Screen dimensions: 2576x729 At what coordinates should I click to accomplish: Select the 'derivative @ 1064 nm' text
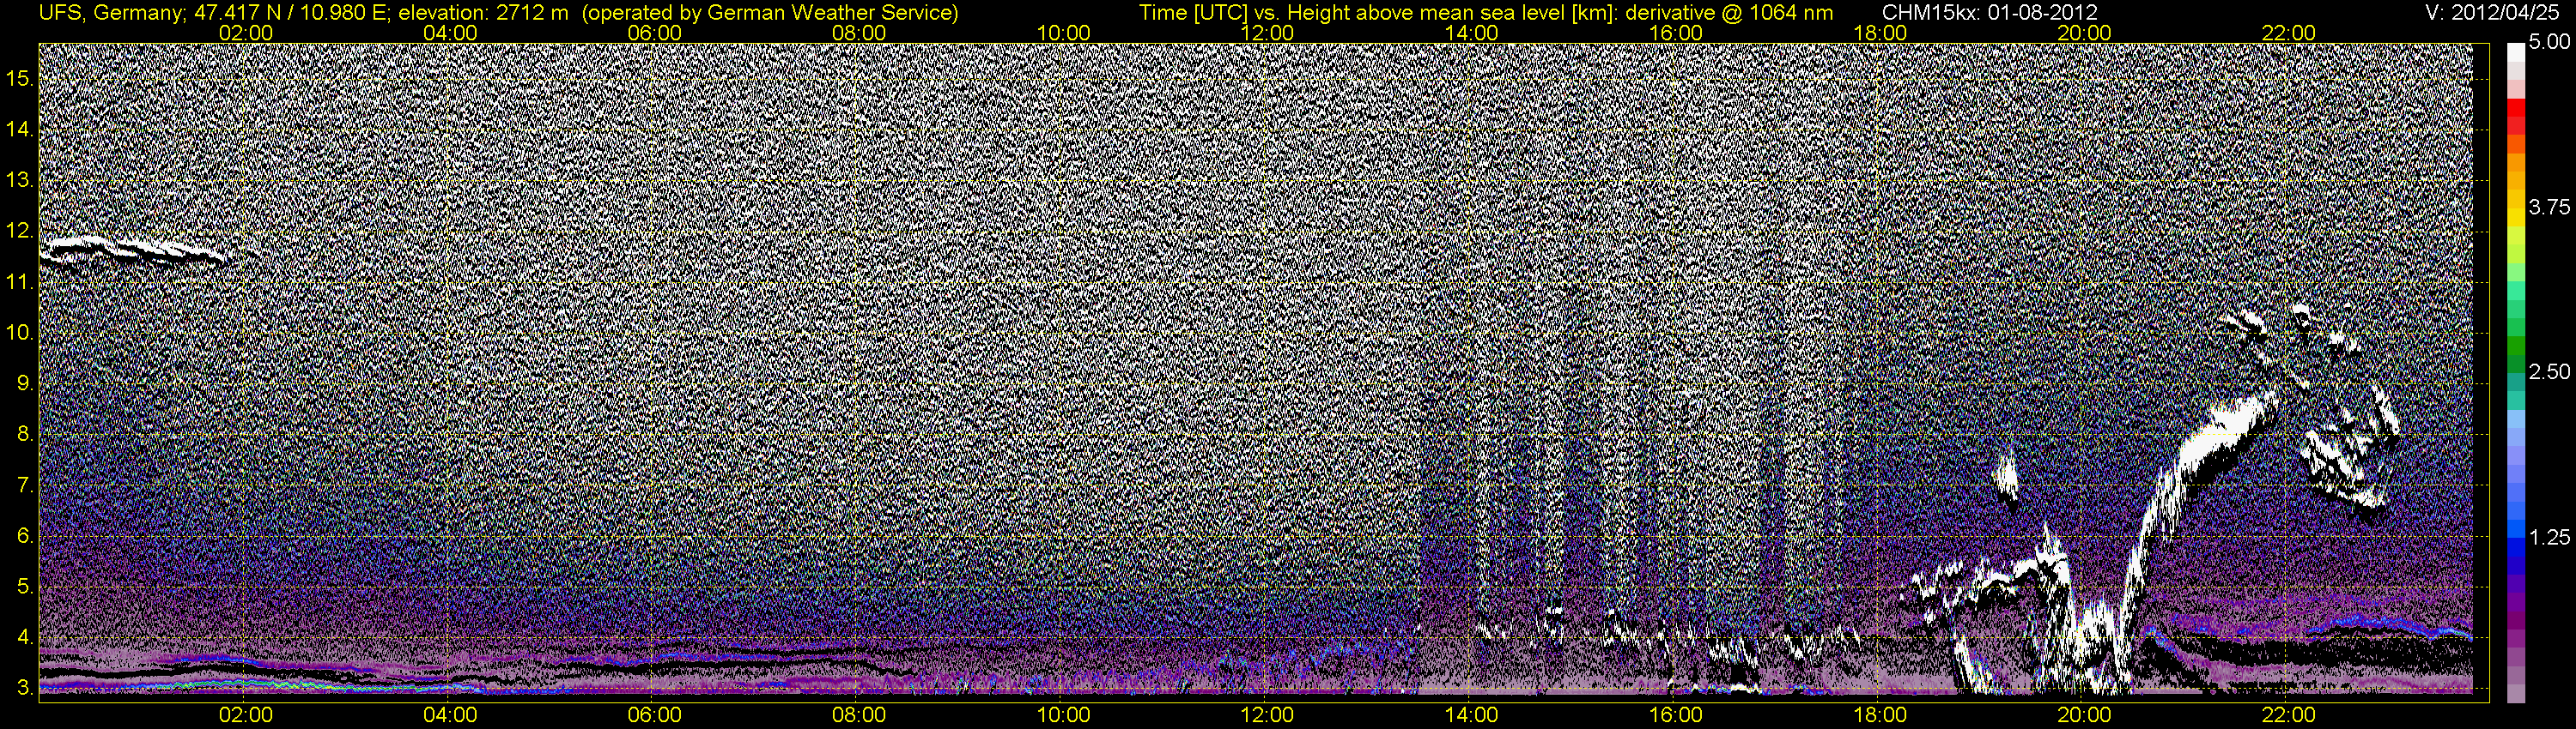1731,12
